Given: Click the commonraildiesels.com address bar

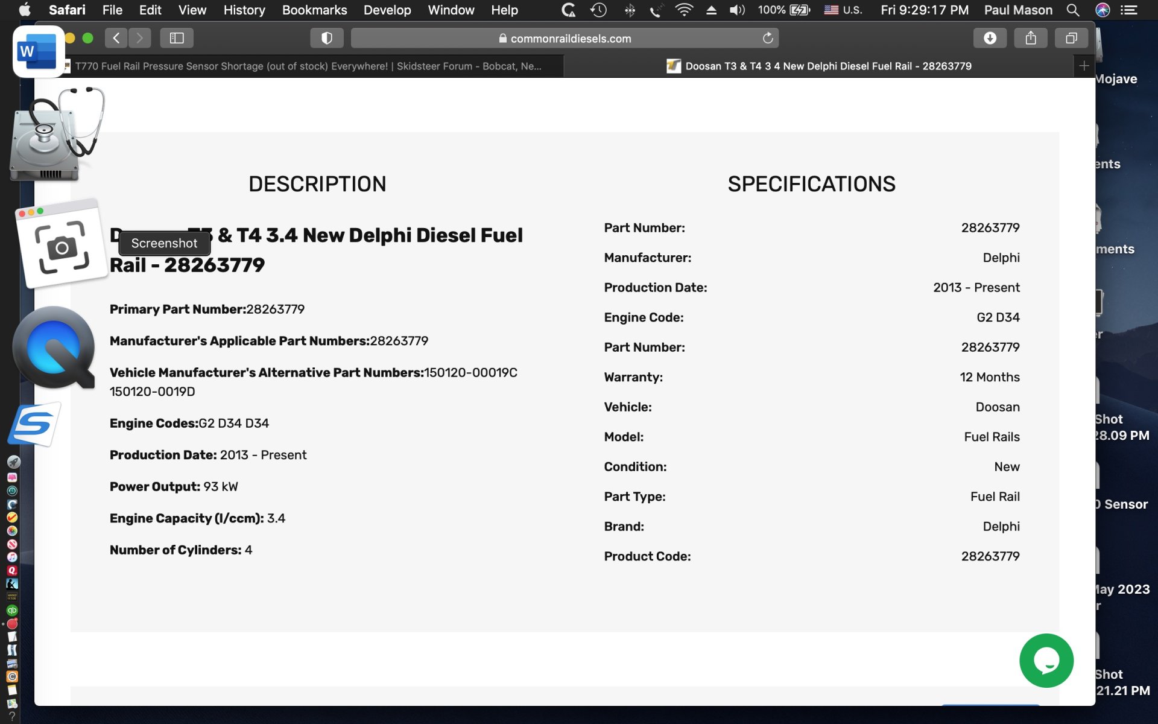Looking at the screenshot, I should [x=565, y=38].
